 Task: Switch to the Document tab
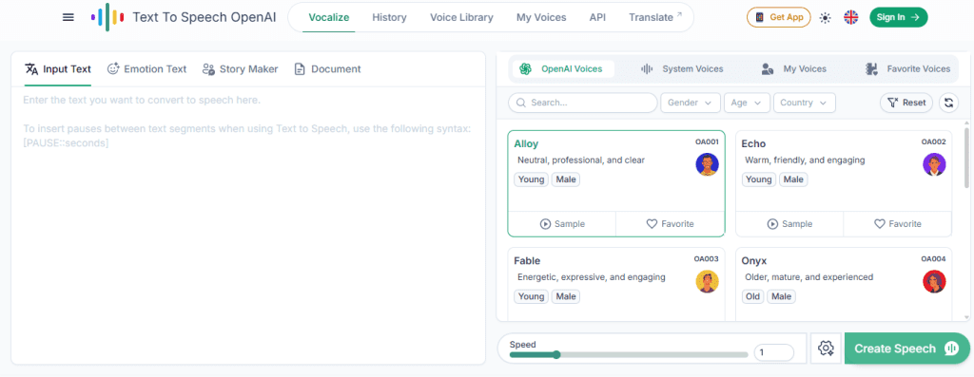click(327, 68)
